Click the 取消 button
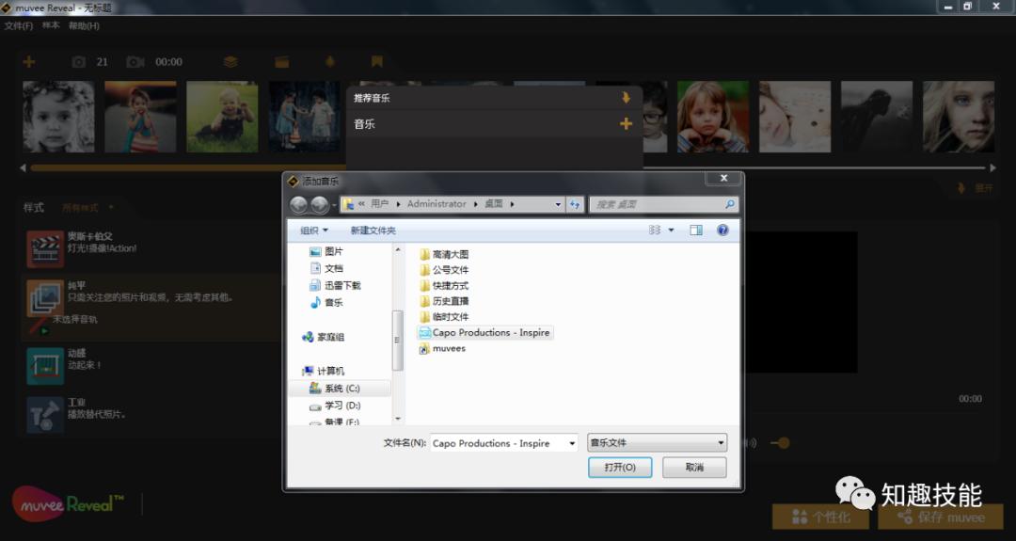 click(x=694, y=468)
